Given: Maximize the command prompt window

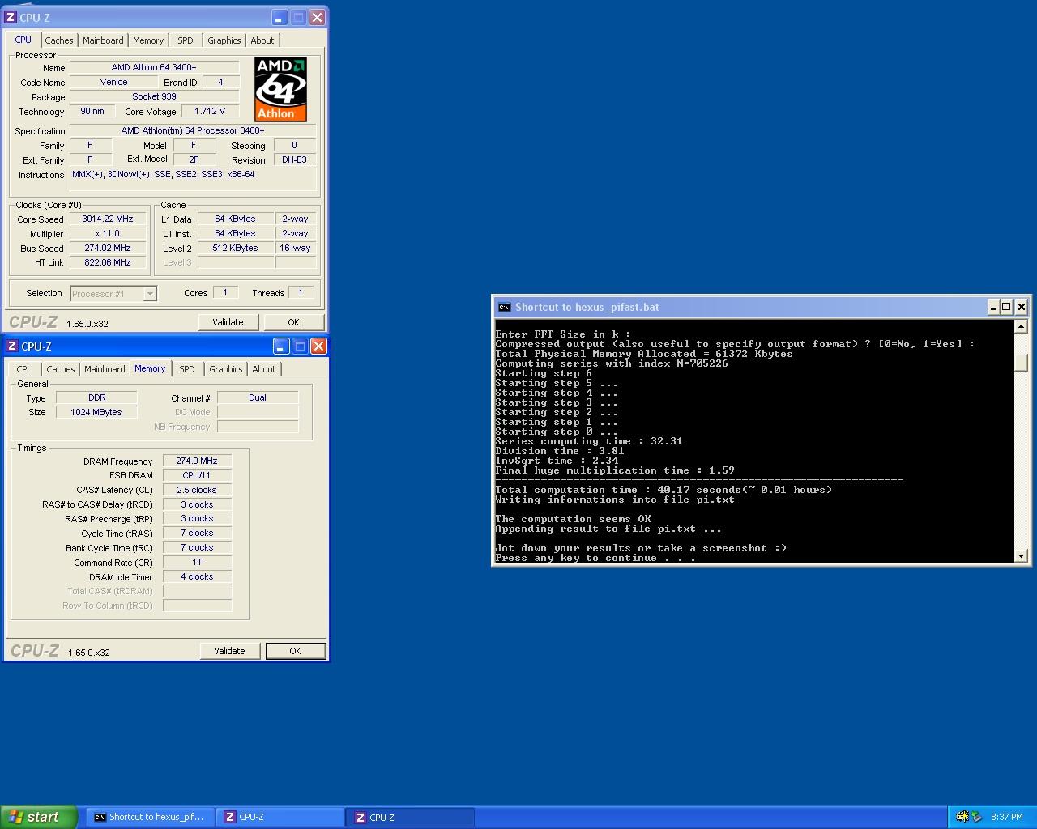Looking at the screenshot, I should pyautogui.click(x=1006, y=307).
